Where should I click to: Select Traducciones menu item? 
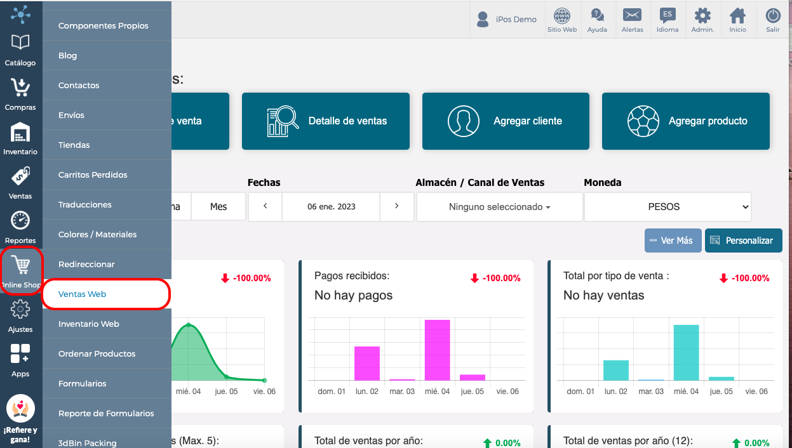pyautogui.click(x=107, y=205)
